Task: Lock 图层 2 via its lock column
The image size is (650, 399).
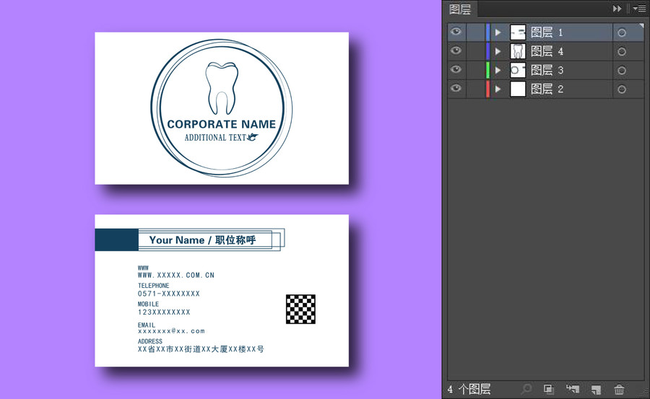Action: pyautogui.click(x=475, y=89)
